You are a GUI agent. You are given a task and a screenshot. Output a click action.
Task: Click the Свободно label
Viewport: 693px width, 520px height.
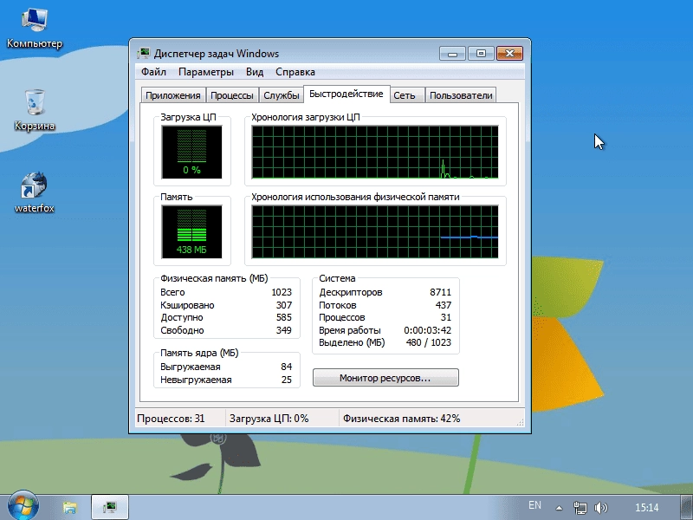(182, 330)
